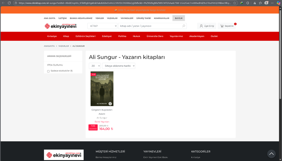Click the STOK DURUMU filter heading
282x161 pixels.
coord(55,65)
